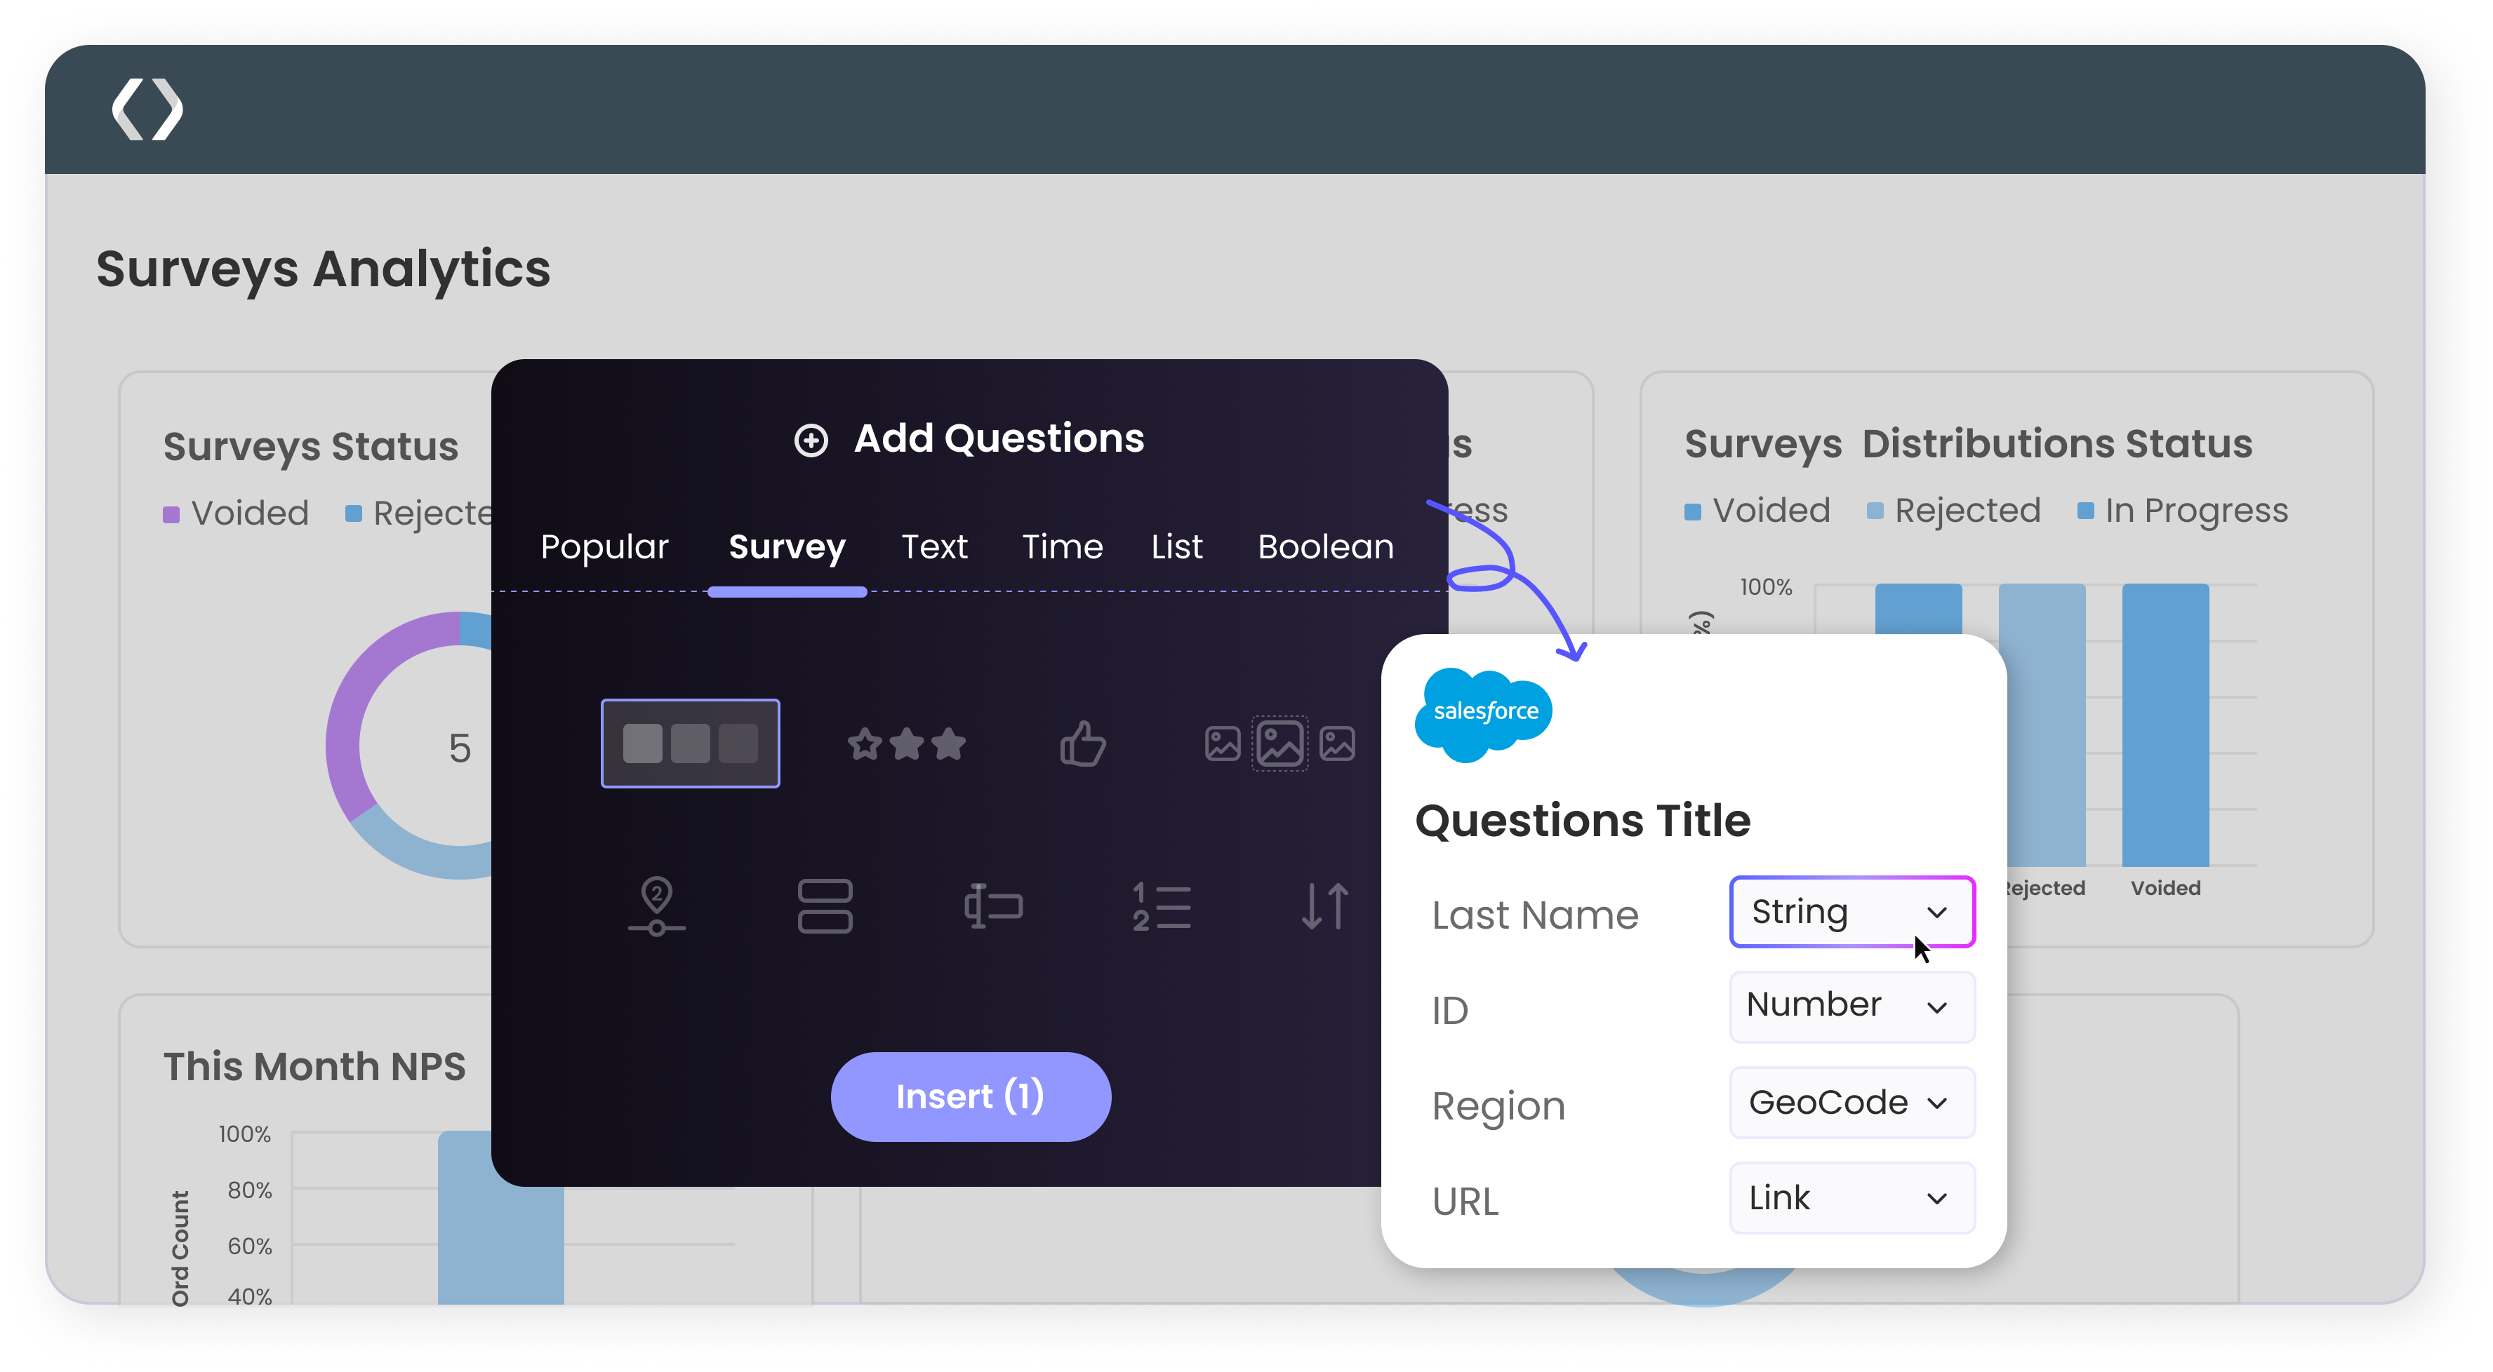Click the Voided purple legend swatch
This screenshot has width=2493, height=1372.
click(x=171, y=514)
